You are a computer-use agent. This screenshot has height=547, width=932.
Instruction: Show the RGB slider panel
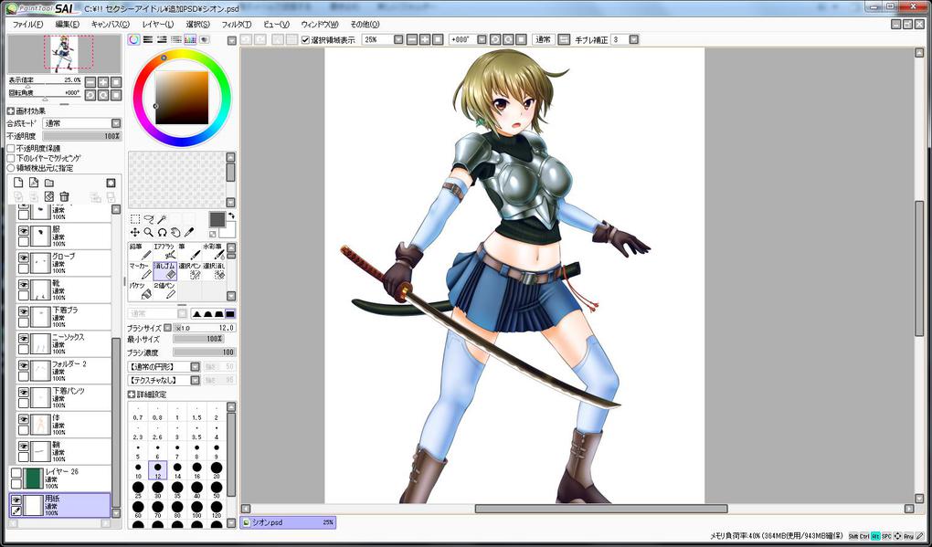[x=148, y=40]
